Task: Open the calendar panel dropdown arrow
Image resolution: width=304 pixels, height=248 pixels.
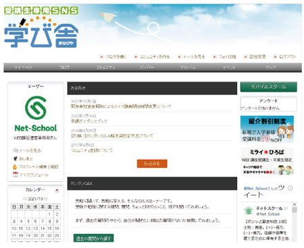Action: [x=57, y=190]
